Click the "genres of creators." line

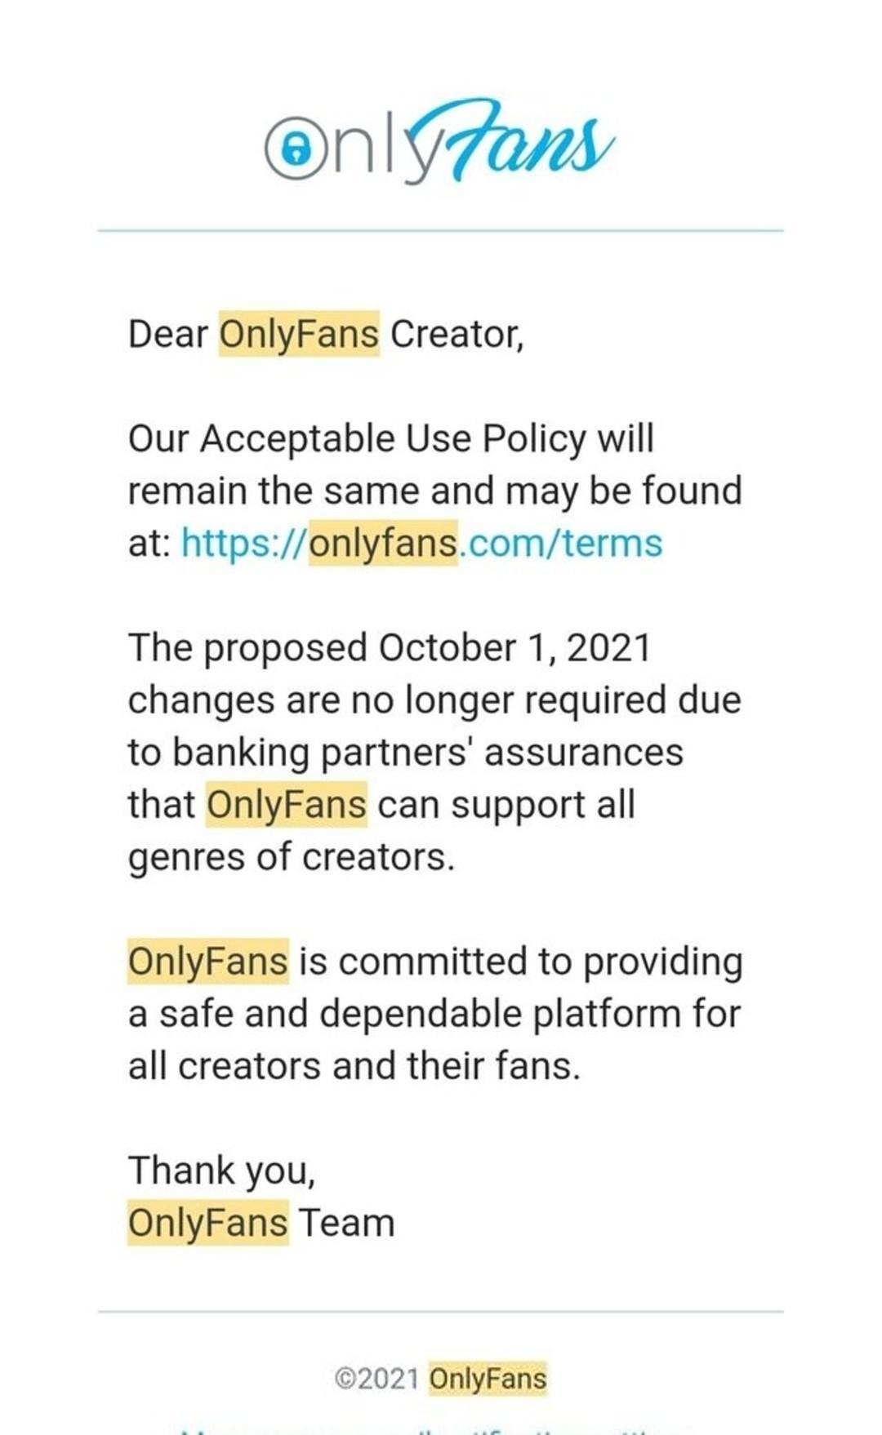292,857
